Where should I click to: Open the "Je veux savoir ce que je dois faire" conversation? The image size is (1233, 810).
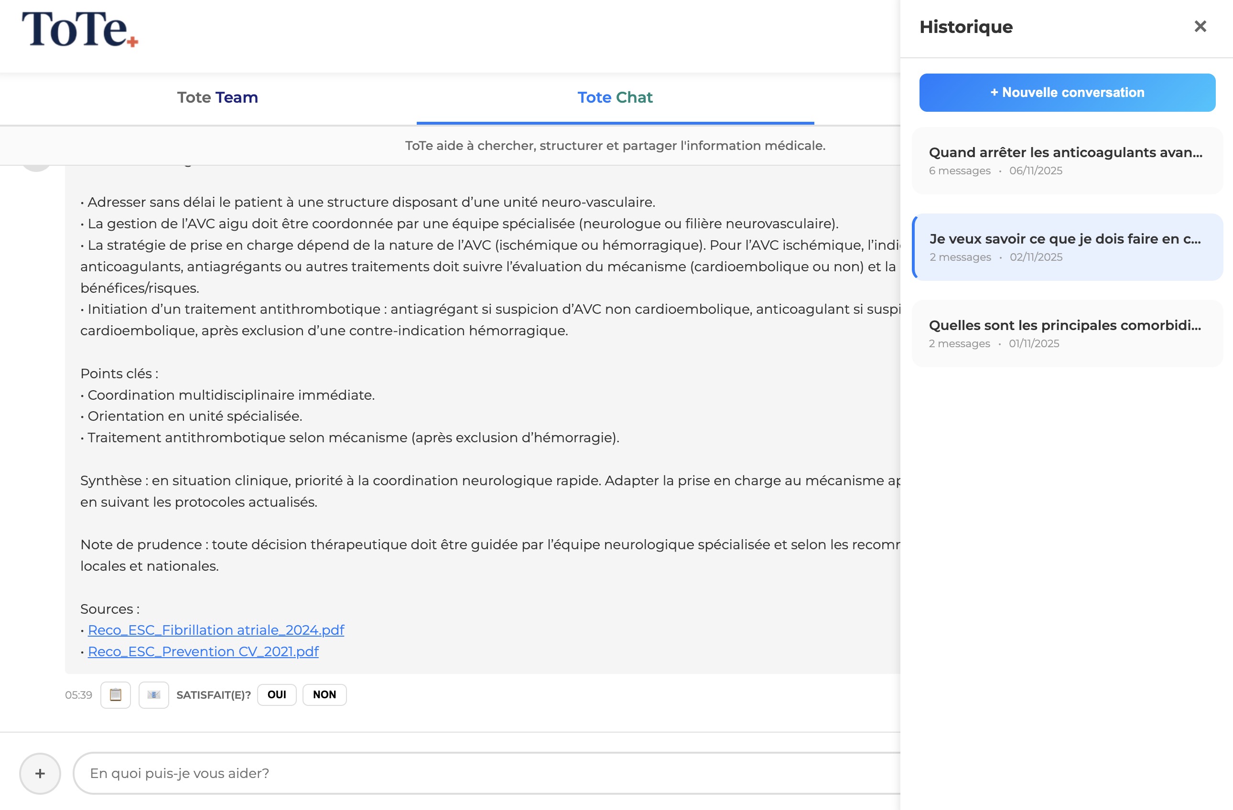[x=1067, y=247]
